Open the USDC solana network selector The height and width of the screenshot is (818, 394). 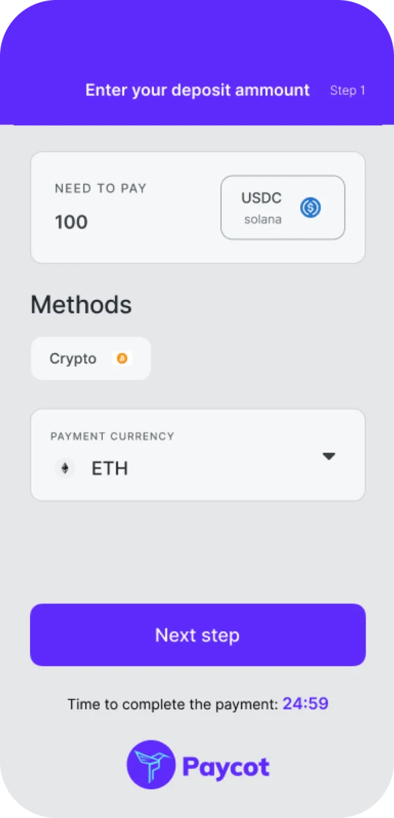coord(282,207)
